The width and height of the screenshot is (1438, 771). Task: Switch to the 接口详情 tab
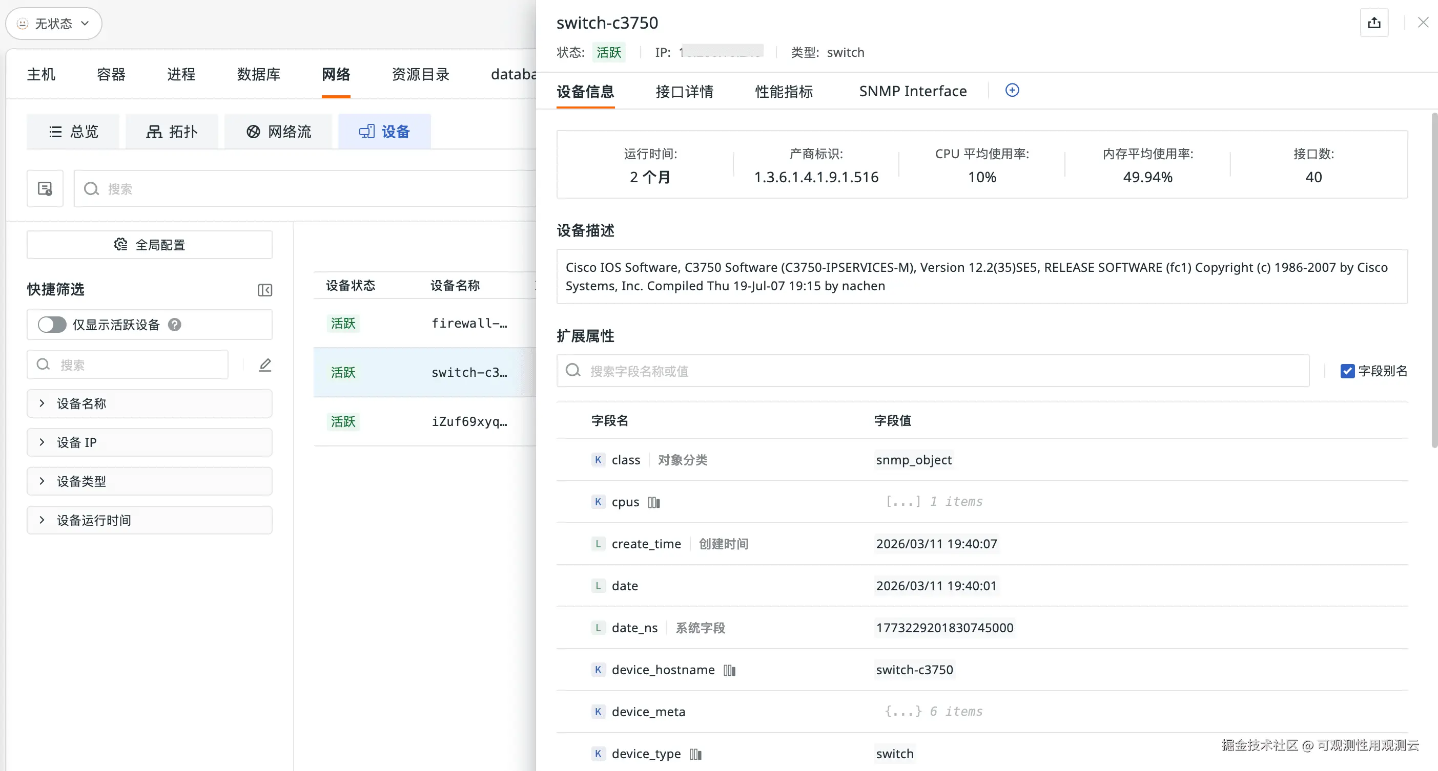point(684,92)
